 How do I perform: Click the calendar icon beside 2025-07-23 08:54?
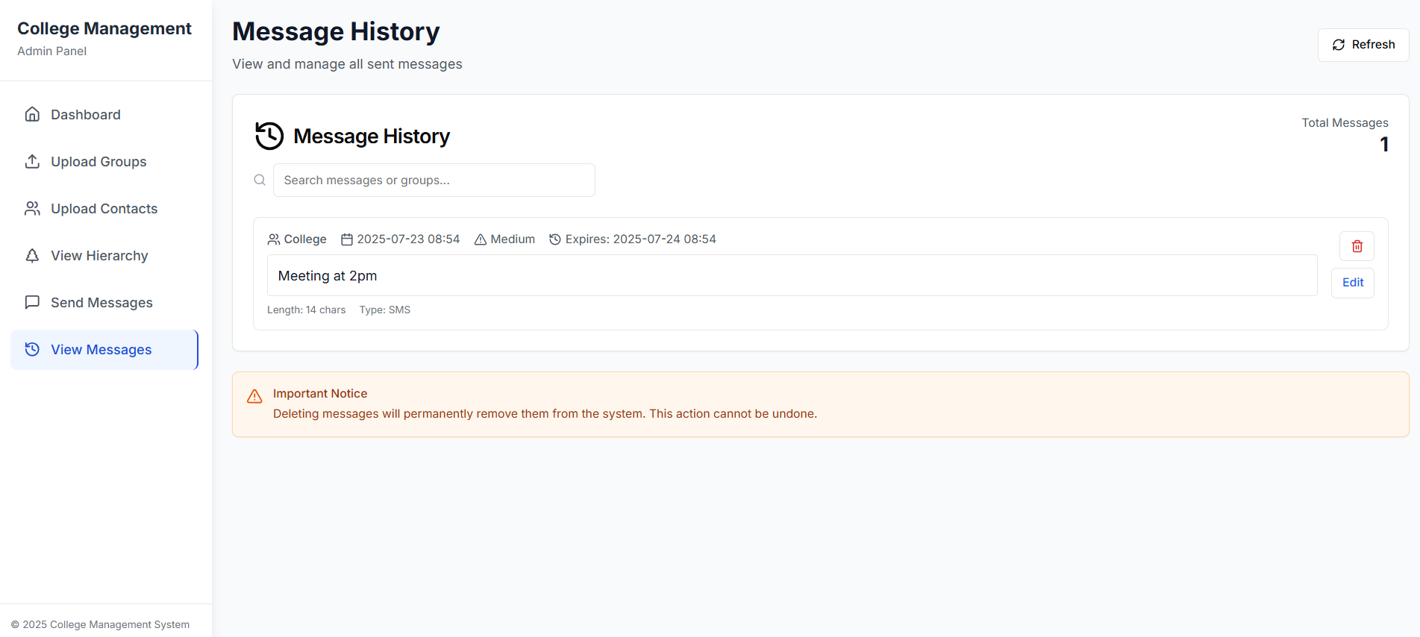point(347,239)
